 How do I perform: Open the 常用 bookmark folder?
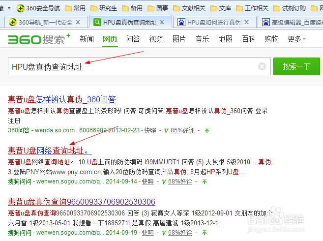[75, 8]
